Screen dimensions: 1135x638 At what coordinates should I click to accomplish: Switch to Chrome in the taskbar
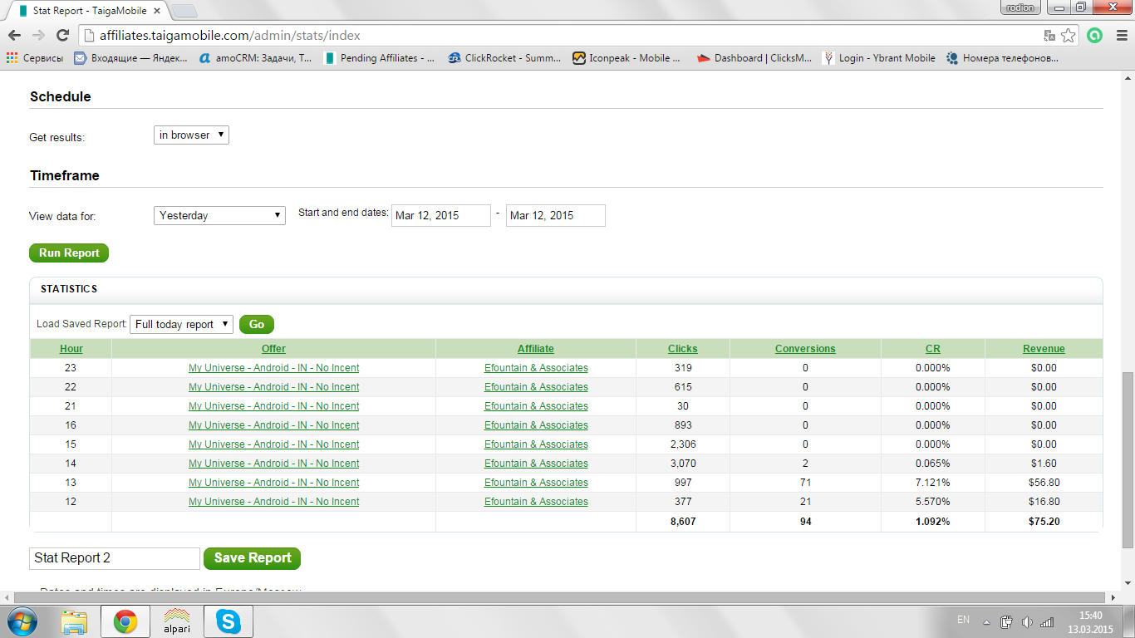tap(125, 621)
